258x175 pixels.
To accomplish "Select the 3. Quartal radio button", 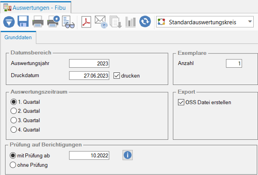I will point(13,120).
